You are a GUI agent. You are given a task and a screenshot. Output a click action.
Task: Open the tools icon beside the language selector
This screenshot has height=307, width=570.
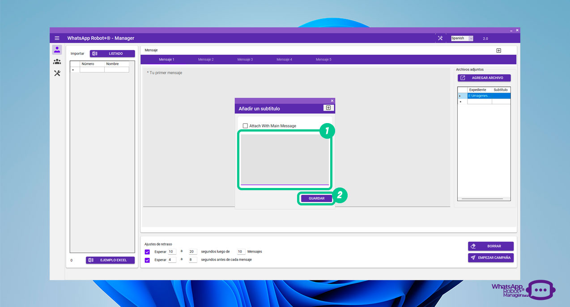(440, 38)
